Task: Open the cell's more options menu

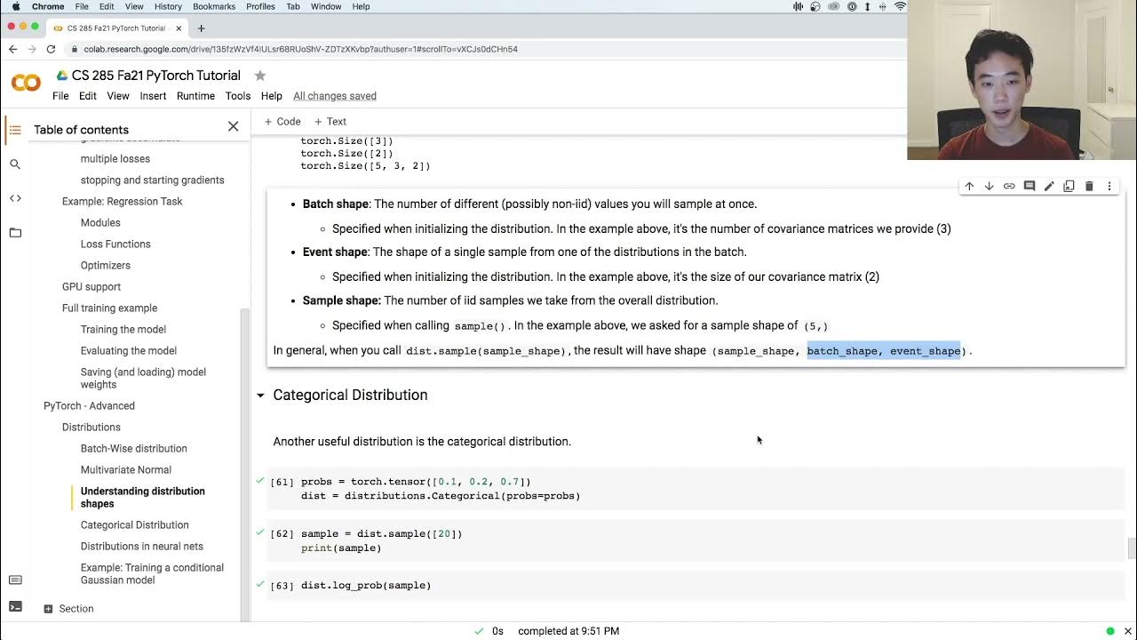Action: point(1109,187)
